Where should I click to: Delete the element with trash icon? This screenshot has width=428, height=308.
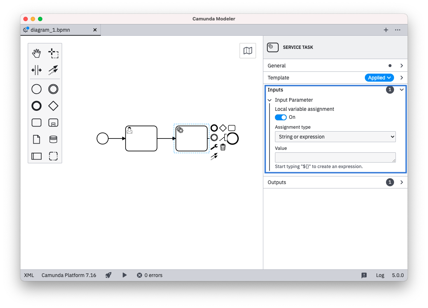[x=223, y=147]
